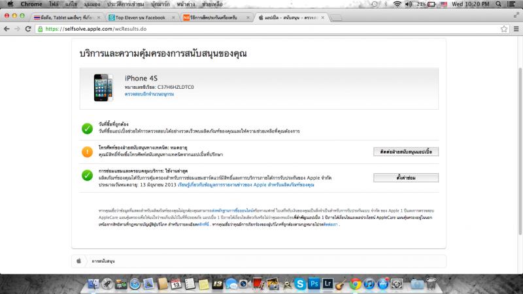Open App Store in dock
523x294 pixels.
[383, 284]
